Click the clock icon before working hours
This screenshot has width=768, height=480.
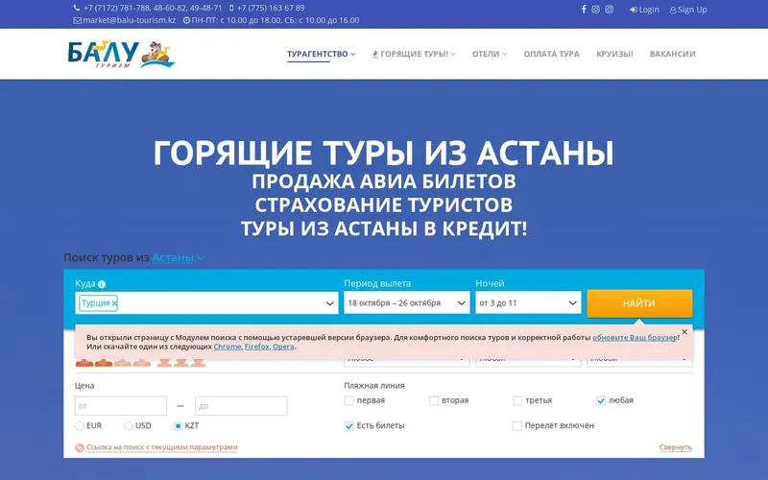pos(186,20)
